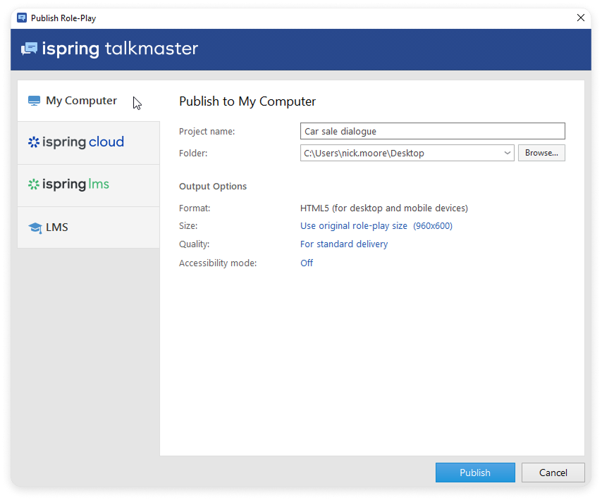The height and width of the screenshot is (500, 602).
Task: Open the iSpring Cloud publishing tab
Action: pyautogui.click(x=82, y=142)
